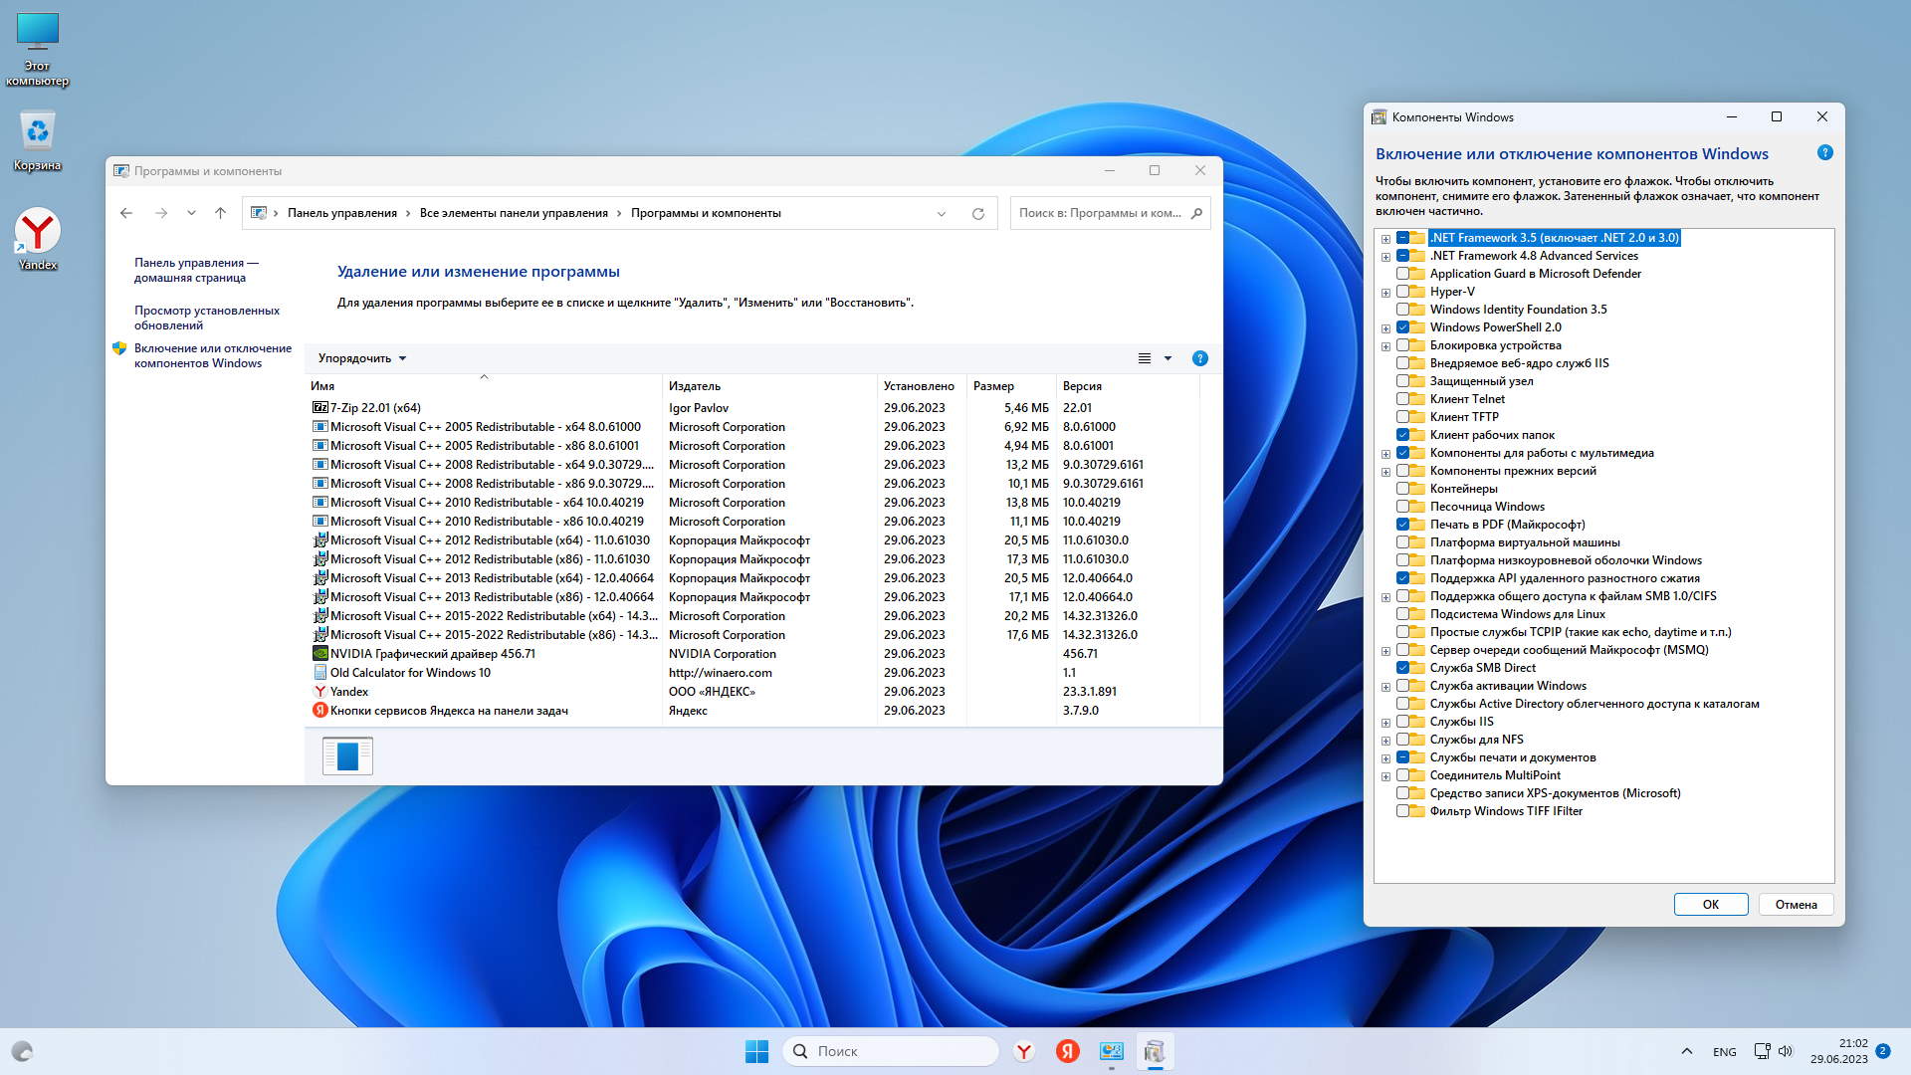Image resolution: width=1911 pixels, height=1075 pixels.
Task: Enable the Hyper-V checkbox
Action: click(1402, 292)
